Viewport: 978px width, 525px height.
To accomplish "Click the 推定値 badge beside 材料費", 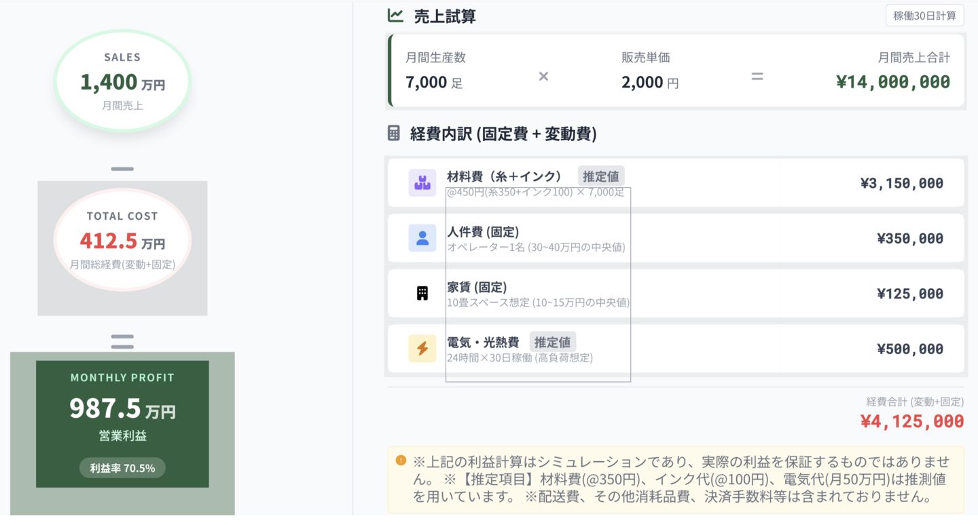I will (600, 176).
